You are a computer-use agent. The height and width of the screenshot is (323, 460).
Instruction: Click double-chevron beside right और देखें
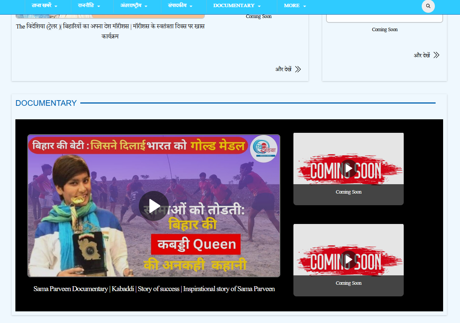click(436, 55)
